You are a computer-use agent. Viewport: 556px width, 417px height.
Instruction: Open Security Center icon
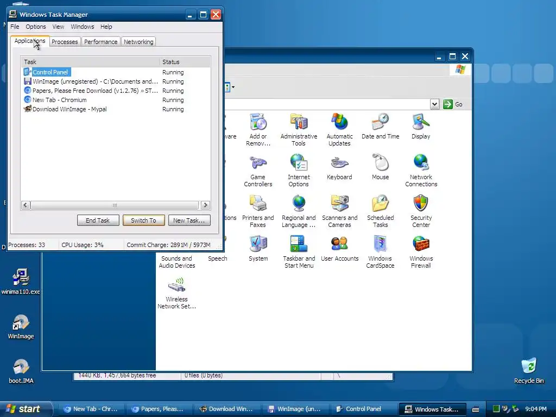(421, 211)
